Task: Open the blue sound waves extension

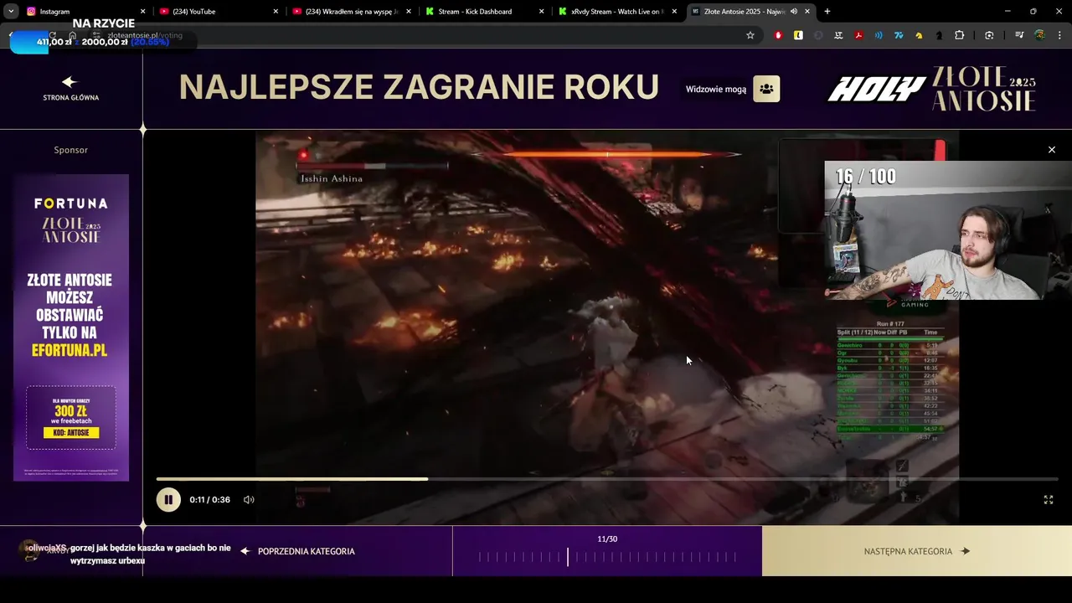Action: point(879,35)
